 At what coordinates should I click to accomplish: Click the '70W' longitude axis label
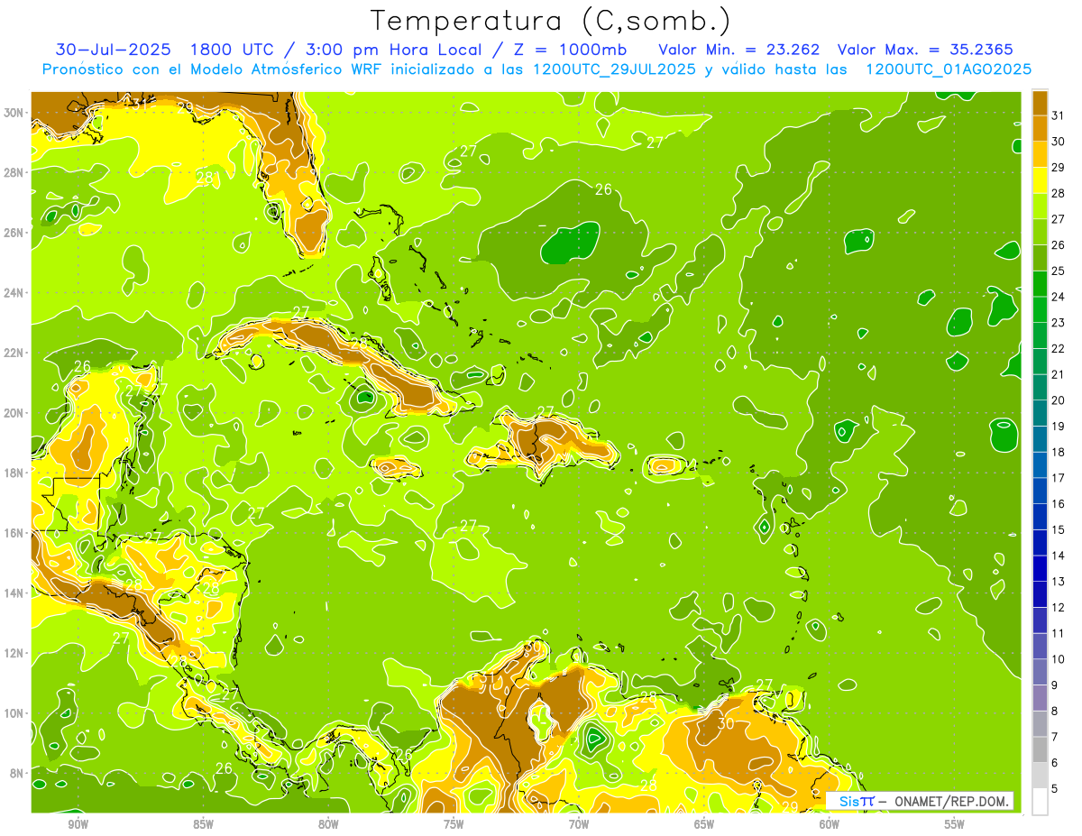pos(579,824)
